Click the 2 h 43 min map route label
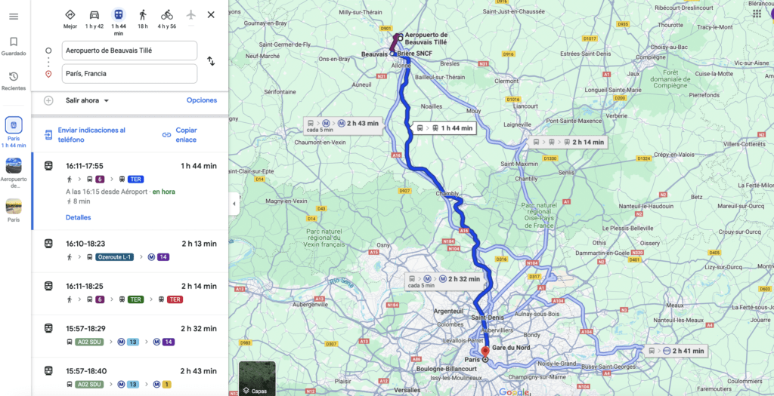 pyautogui.click(x=344, y=126)
